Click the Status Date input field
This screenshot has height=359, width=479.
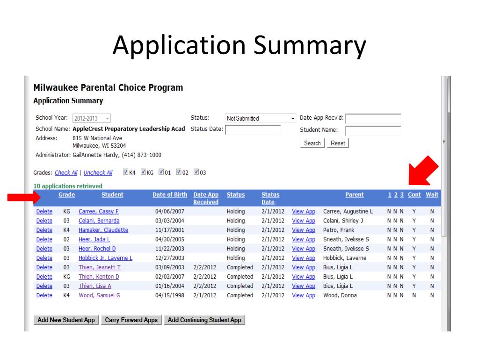(x=253, y=130)
